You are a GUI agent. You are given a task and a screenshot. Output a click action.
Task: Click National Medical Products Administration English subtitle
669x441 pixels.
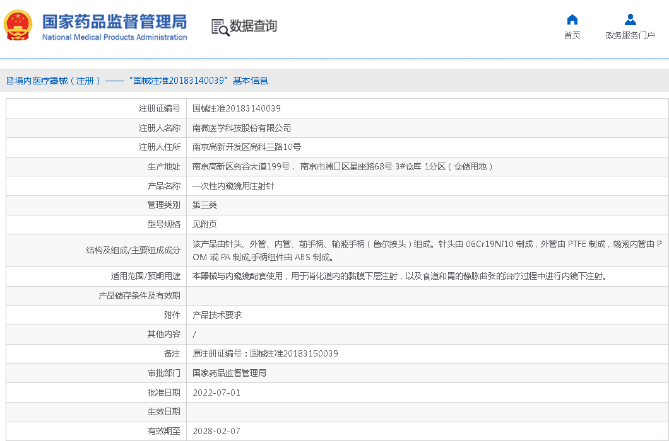pos(114,37)
